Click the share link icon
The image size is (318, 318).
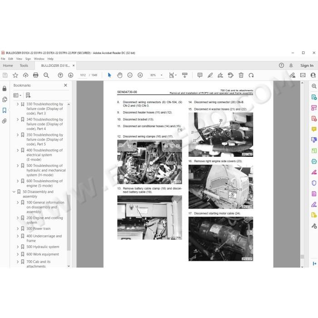[x=292, y=75]
